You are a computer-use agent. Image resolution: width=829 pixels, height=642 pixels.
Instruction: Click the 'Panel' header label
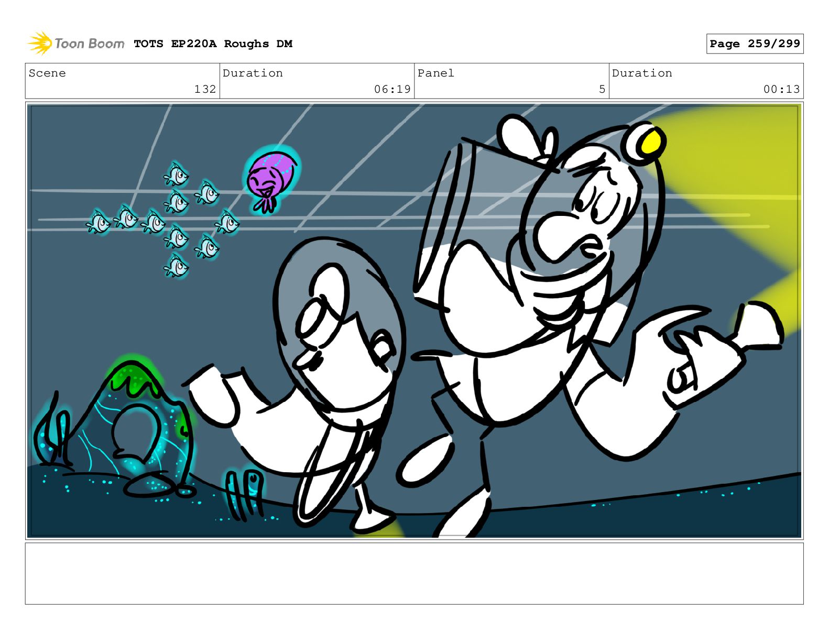(x=435, y=73)
